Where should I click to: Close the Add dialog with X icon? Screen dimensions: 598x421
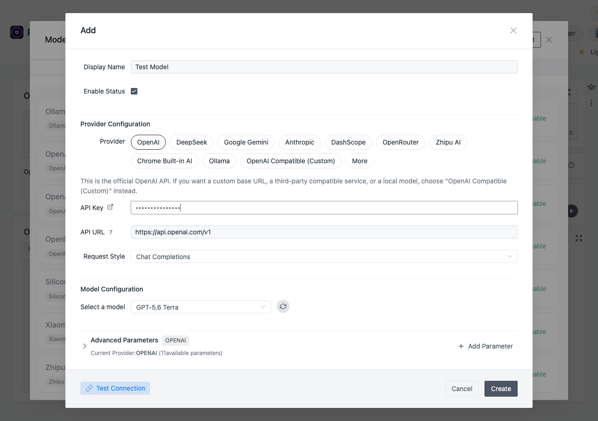pos(513,30)
